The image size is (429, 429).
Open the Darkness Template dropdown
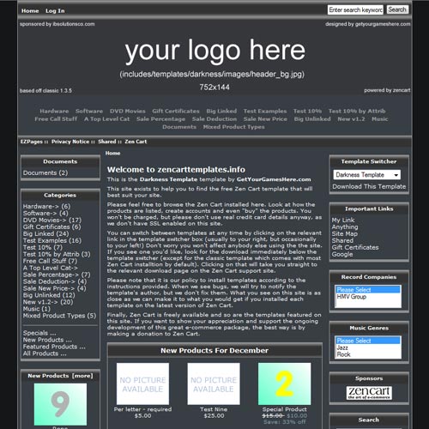367,175
